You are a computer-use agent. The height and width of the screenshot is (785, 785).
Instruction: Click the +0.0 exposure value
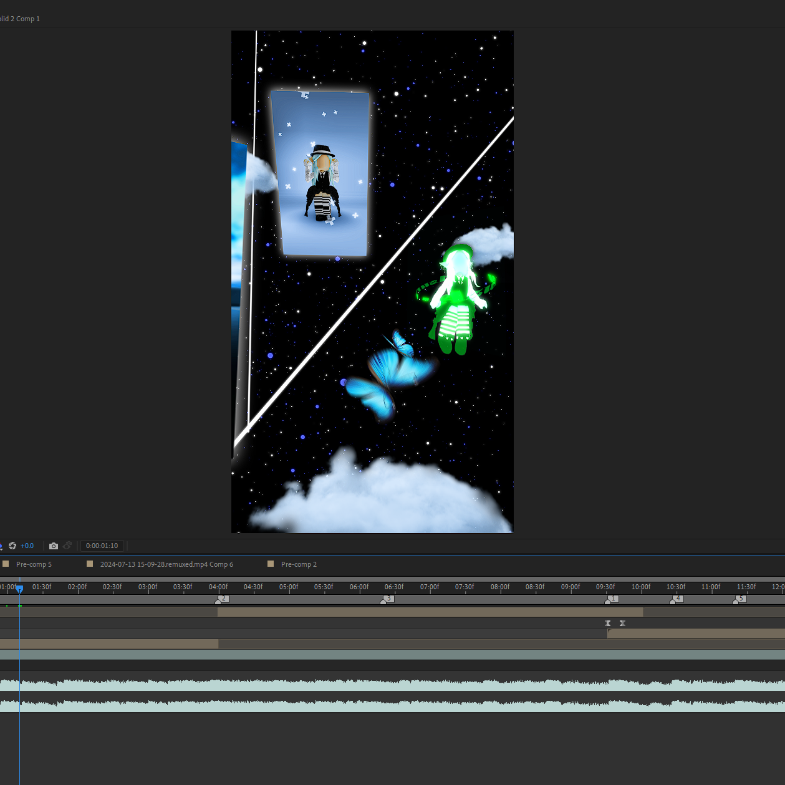point(27,546)
